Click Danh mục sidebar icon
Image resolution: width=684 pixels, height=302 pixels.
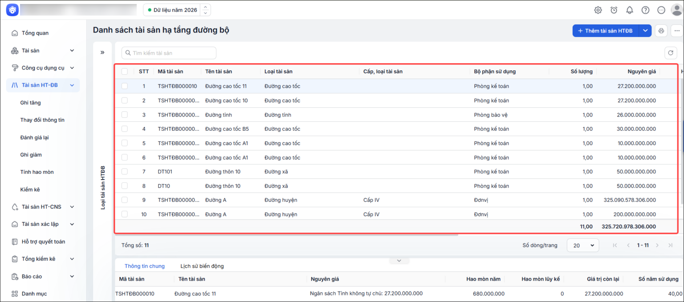tap(15, 294)
